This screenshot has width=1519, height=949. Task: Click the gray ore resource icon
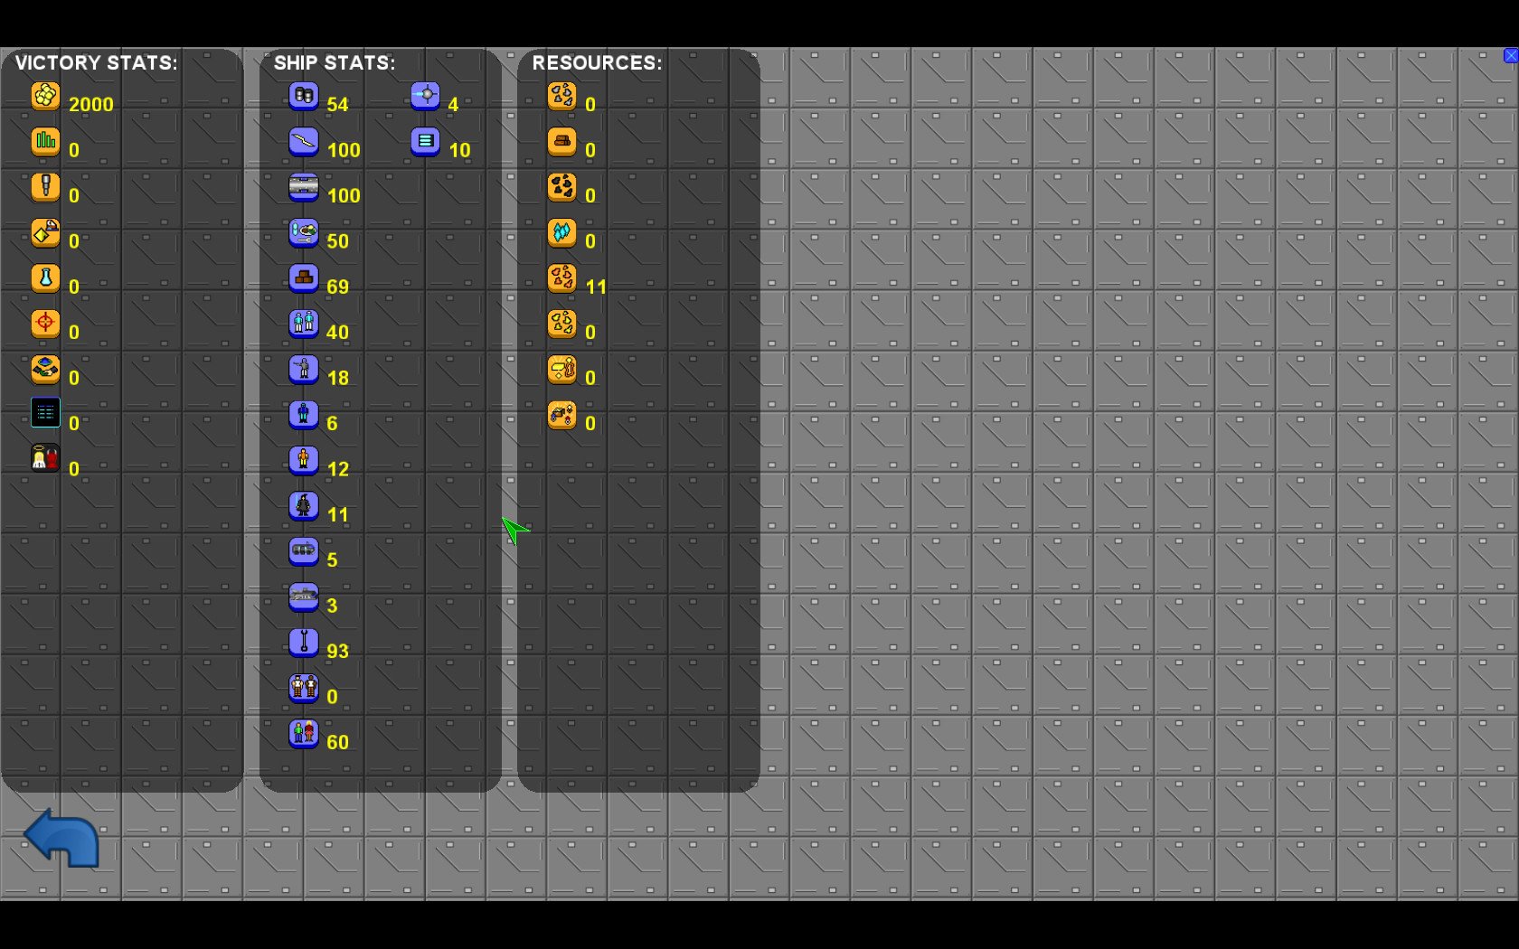(561, 96)
